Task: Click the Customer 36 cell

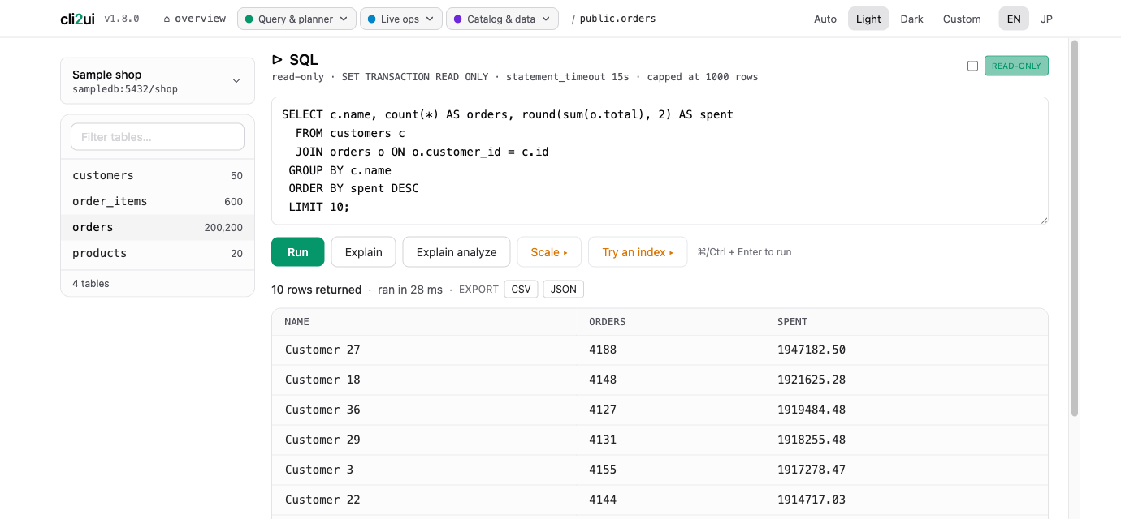Action: coord(322,410)
